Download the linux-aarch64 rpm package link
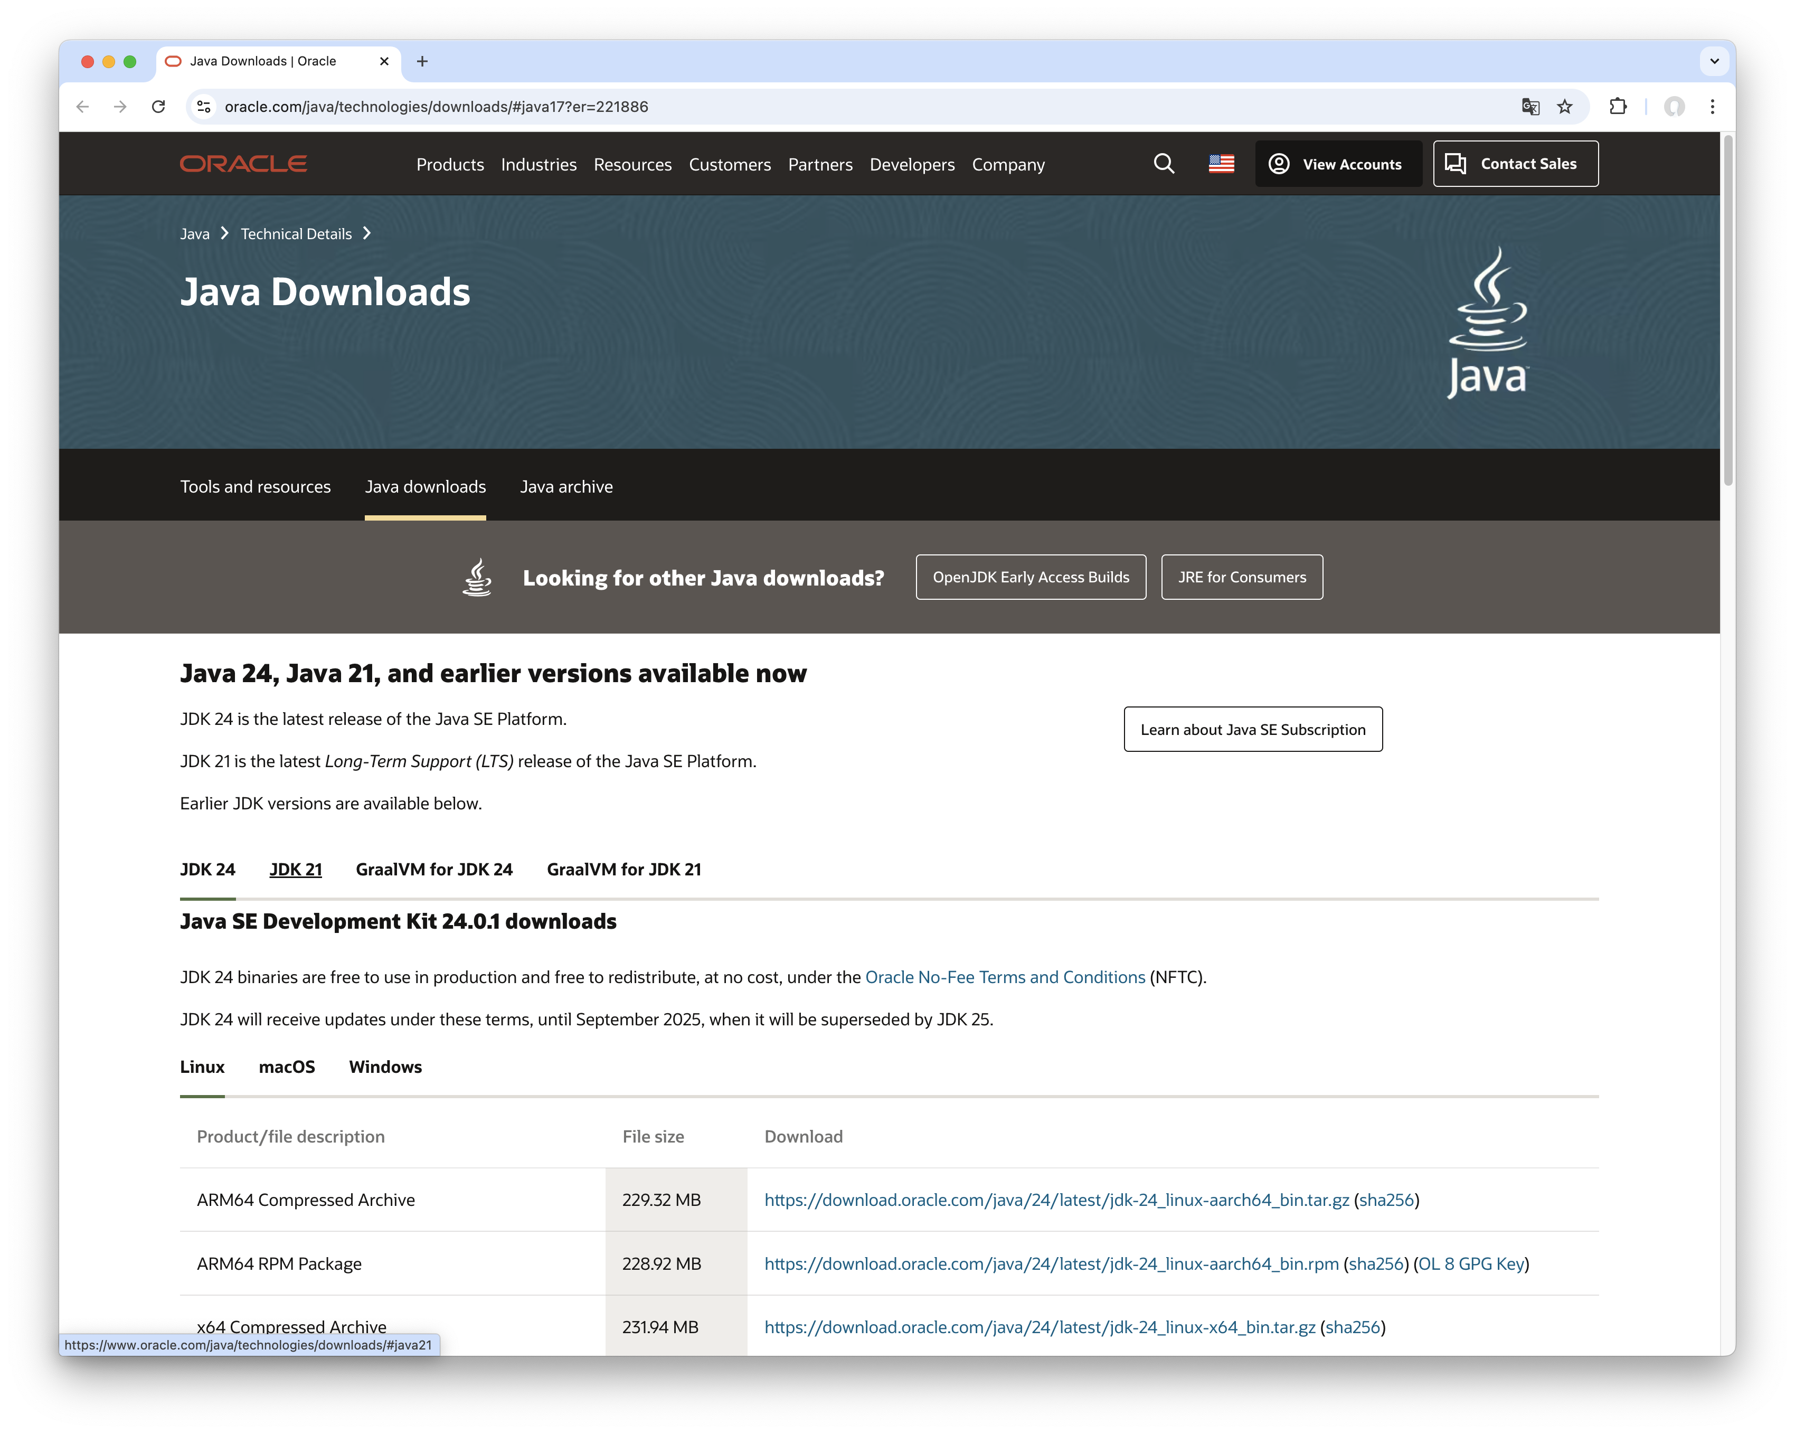 tap(1051, 1264)
